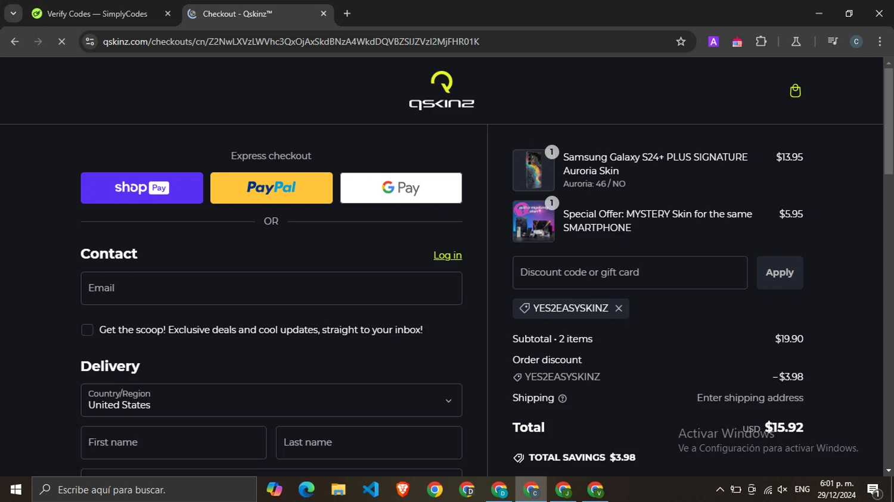Open the Chrome profile C avatar
This screenshot has width=894, height=502.
point(856,42)
